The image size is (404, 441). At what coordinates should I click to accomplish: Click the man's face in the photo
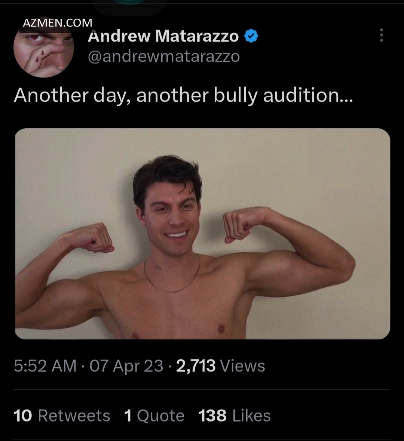point(171,221)
